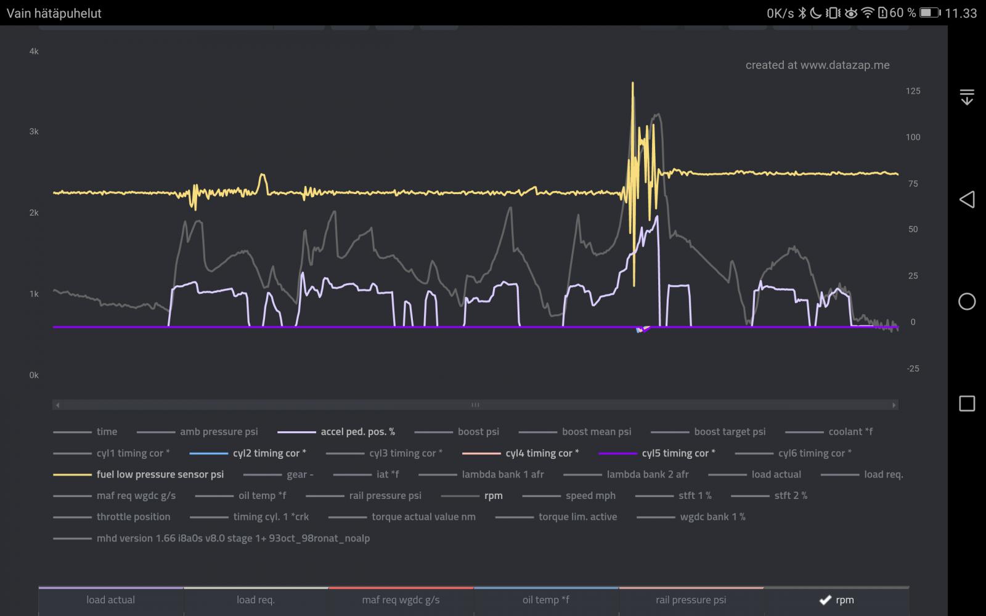Click left arrow of chart scrollbar

point(58,405)
